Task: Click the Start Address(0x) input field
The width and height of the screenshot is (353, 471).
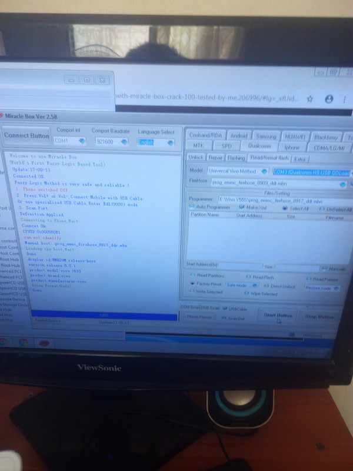Action: coord(241,266)
